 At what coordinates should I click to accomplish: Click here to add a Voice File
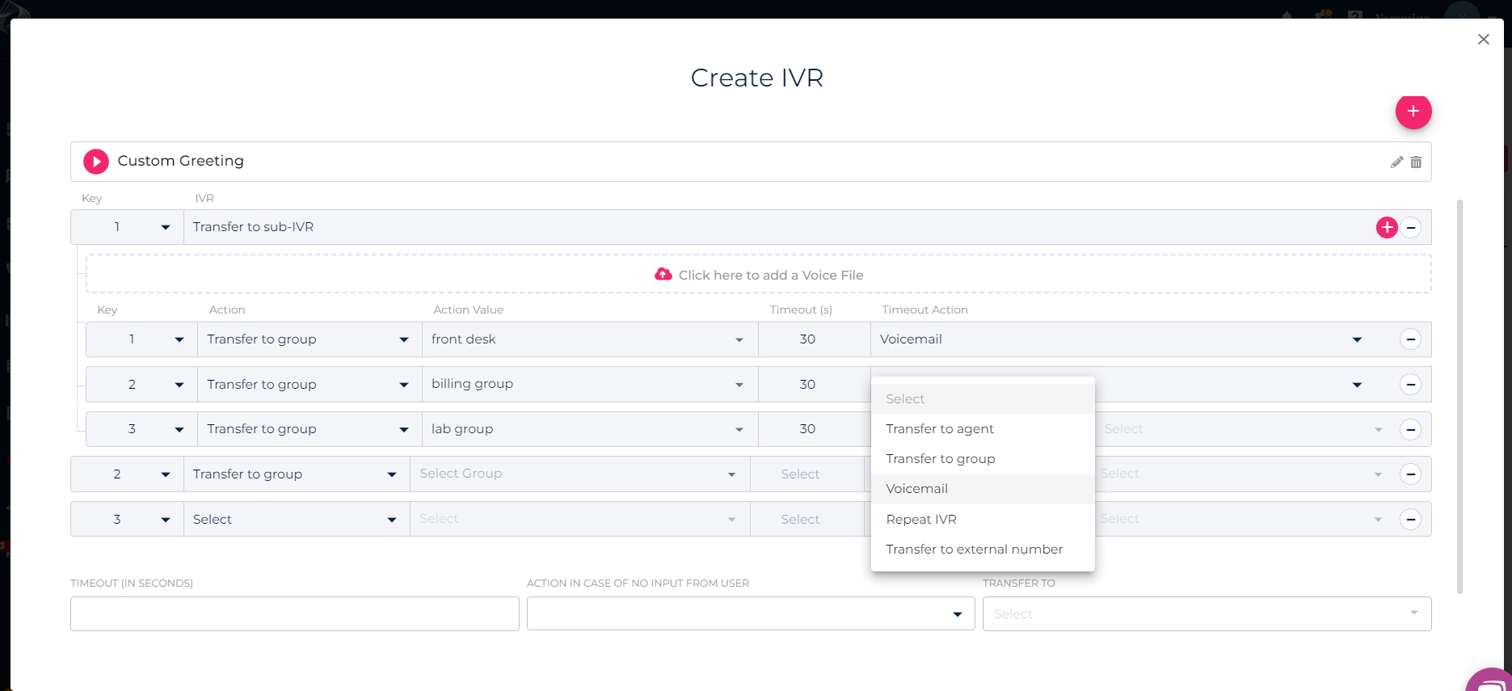click(770, 275)
